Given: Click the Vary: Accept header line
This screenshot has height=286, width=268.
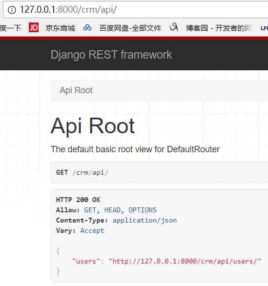Looking at the screenshot, I should (80, 230).
